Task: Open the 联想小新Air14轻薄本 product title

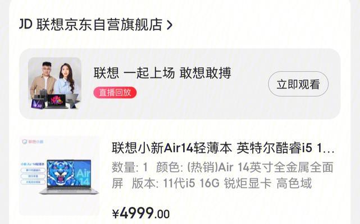Action: (223, 148)
